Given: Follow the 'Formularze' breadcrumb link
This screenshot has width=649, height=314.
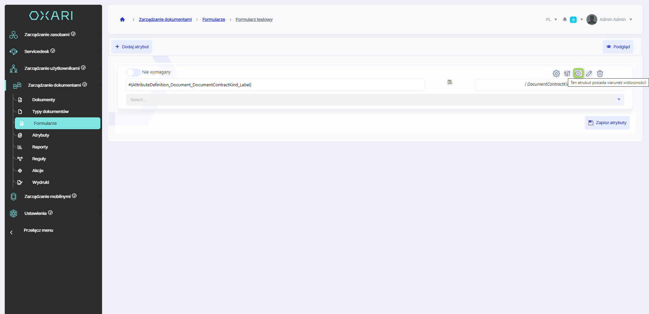Looking at the screenshot, I should [214, 20].
